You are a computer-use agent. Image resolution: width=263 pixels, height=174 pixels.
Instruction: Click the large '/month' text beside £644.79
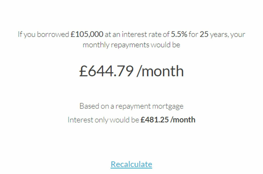pyautogui.click(x=160, y=71)
